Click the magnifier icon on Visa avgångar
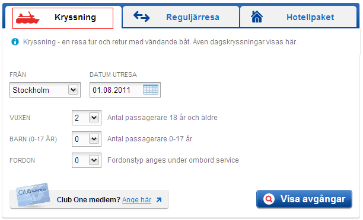 (x=269, y=199)
